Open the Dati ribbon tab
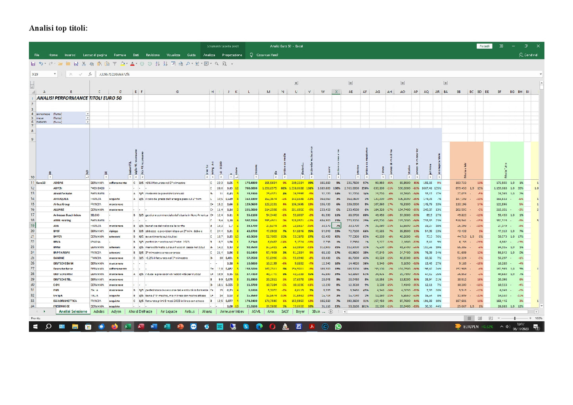The image size is (573, 405). (x=136, y=55)
